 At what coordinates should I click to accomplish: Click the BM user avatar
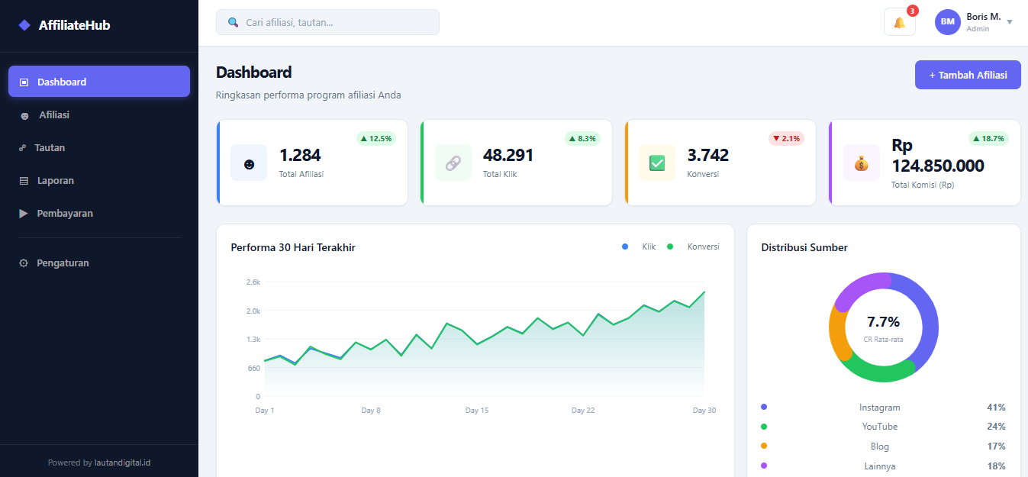pos(947,22)
